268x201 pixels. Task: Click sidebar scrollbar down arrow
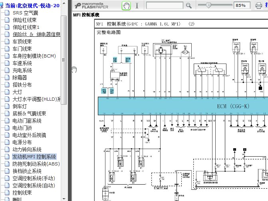coord(64,199)
